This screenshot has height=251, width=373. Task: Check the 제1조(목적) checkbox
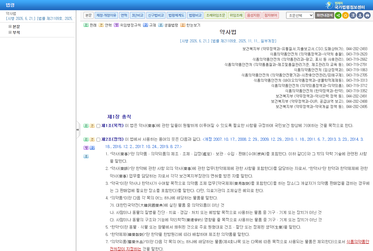98,126
